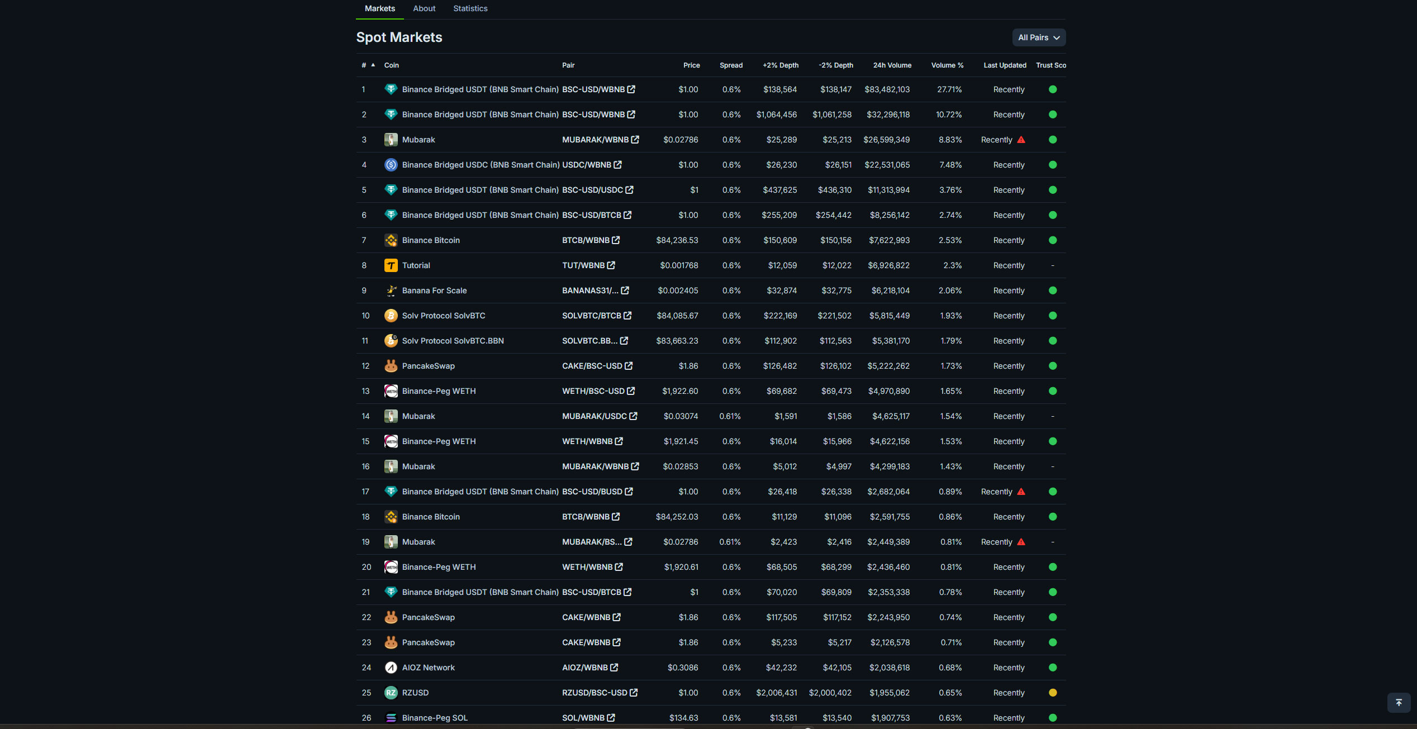This screenshot has height=729, width=1417.
Task: Click yellow trust score dot for RZUSD
Action: (x=1053, y=693)
